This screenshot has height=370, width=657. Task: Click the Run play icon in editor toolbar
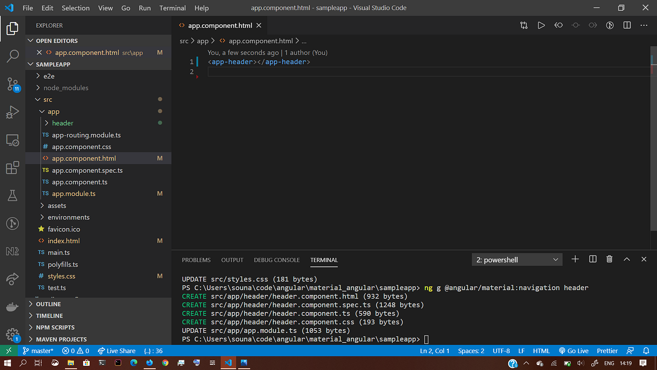[x=541, y=25]
